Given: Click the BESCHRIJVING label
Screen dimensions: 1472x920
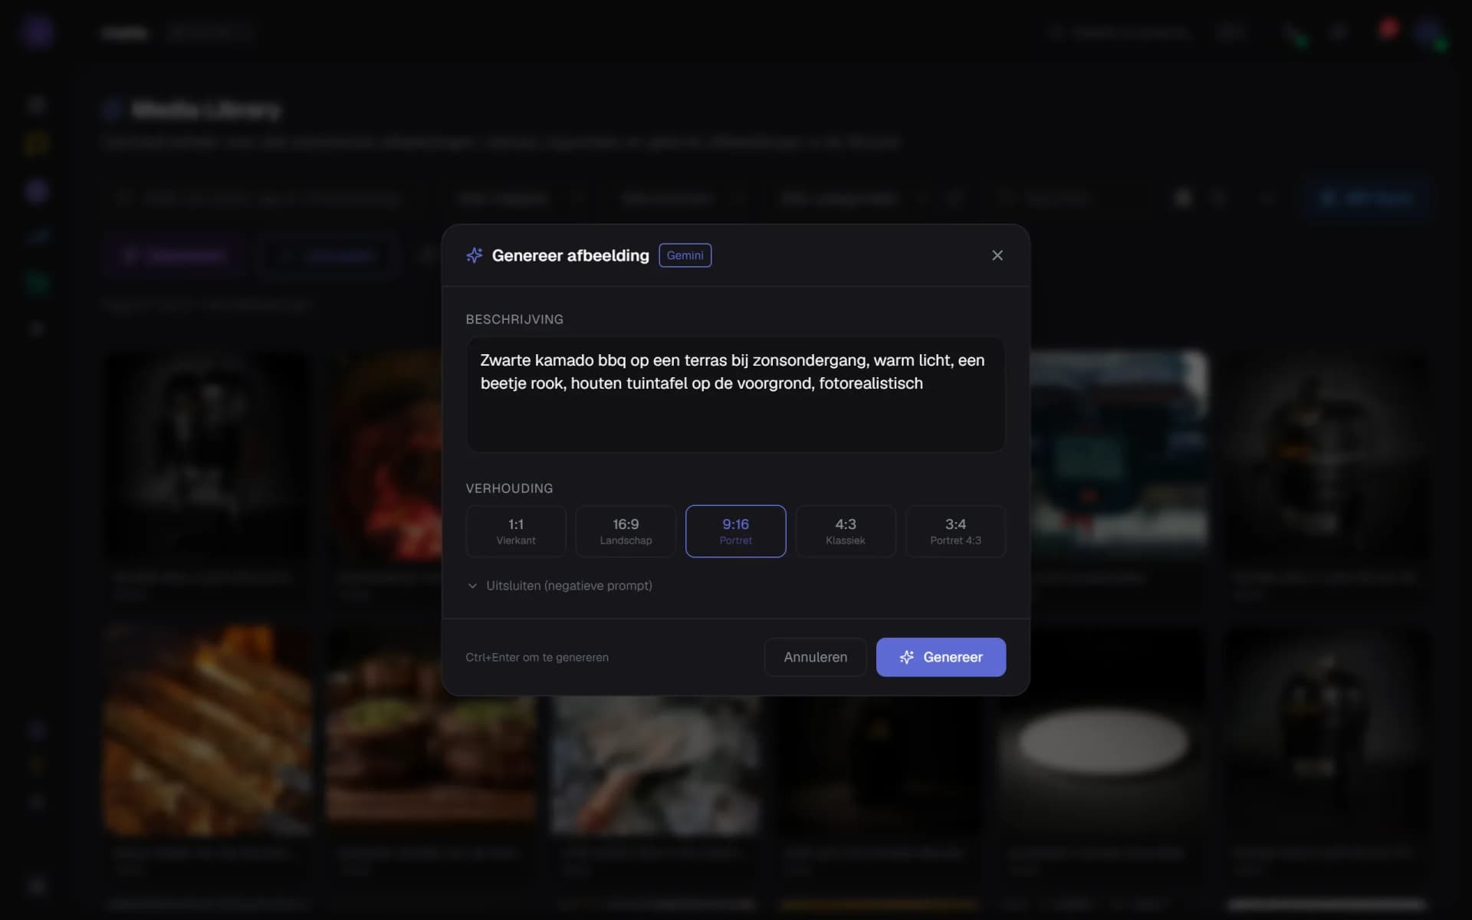Looking at the screenshot, I should pos(514,319).
